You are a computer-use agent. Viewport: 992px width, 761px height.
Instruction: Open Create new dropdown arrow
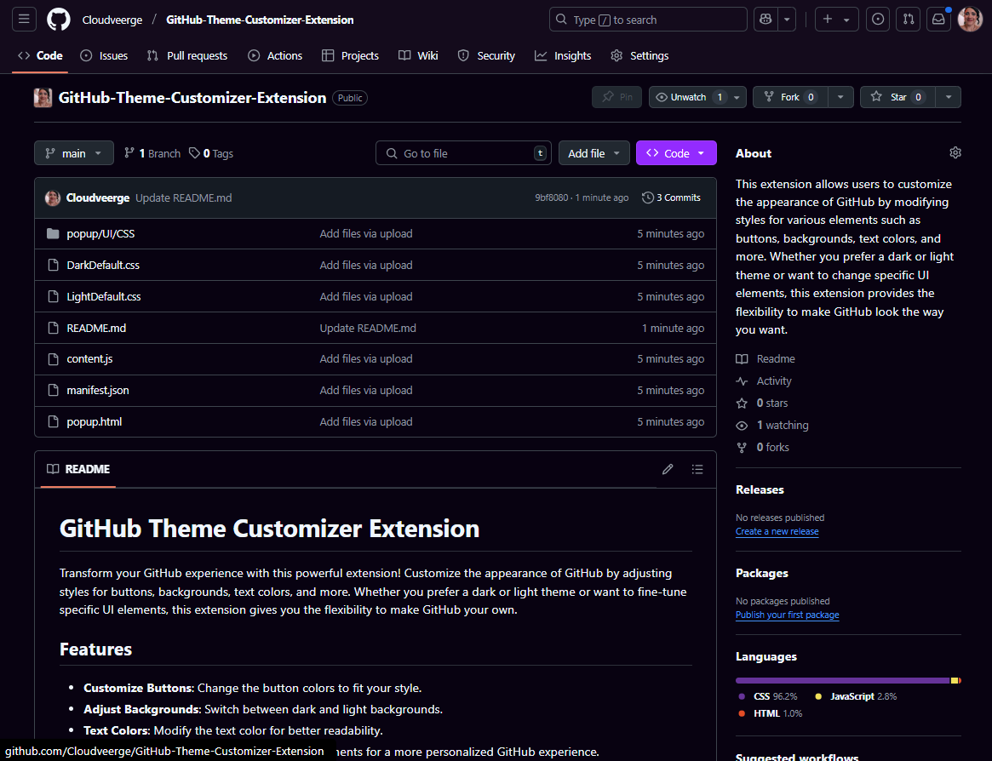pos(846,20)
